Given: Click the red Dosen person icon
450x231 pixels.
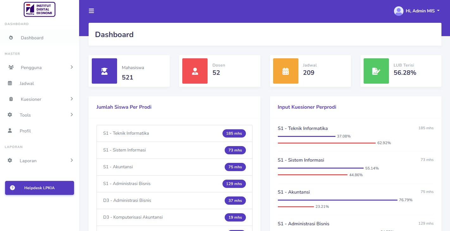Looking at the screenshot, I should (195, 71).
